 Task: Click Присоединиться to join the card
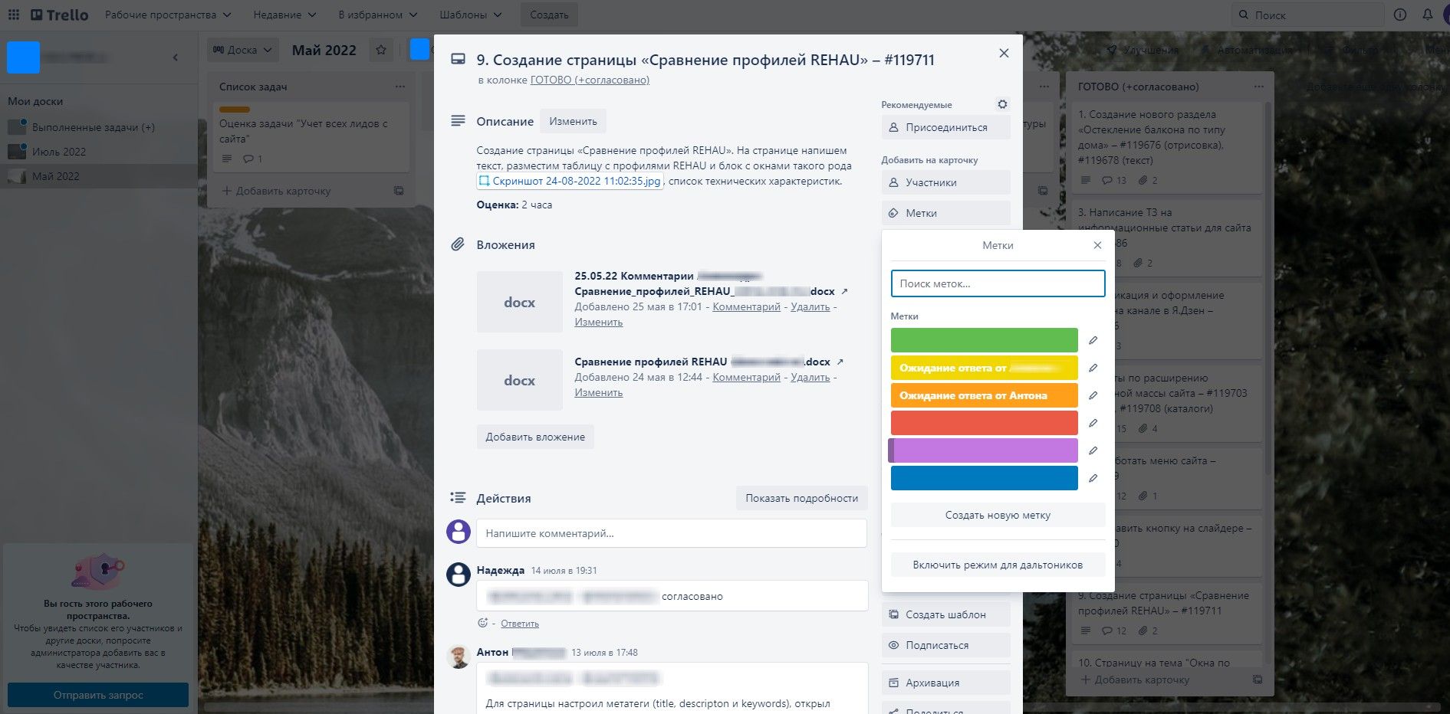point(945,127)
